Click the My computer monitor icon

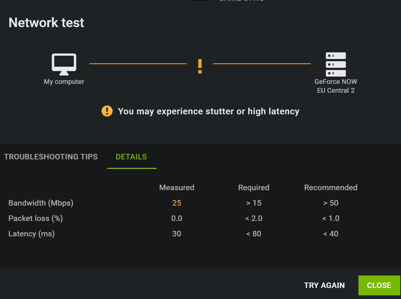(64, 64)
